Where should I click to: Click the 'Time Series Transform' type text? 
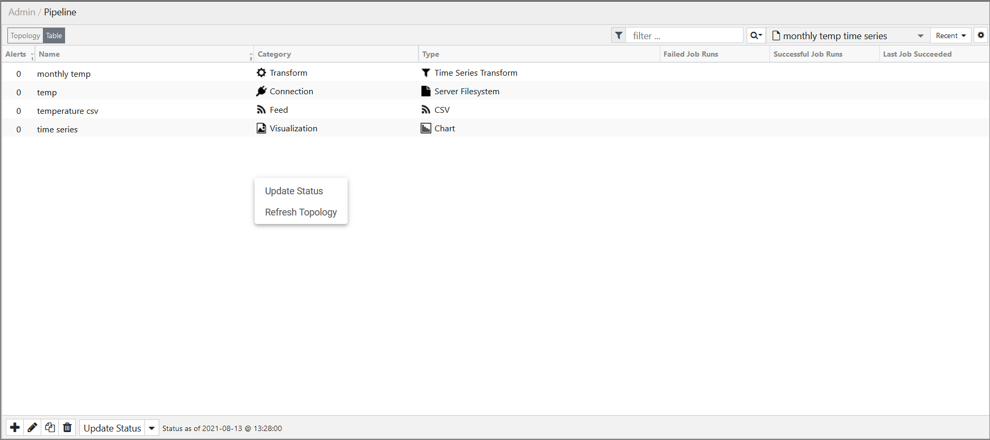click(x=476, y=73)
